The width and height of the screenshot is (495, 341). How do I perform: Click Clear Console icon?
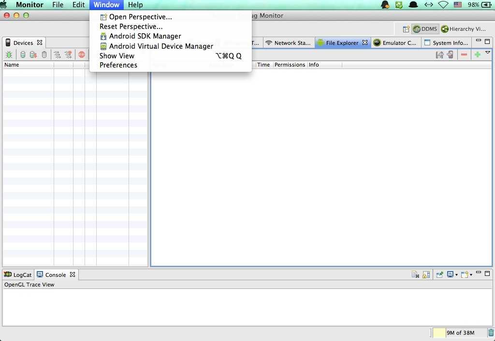coord(415,274)
